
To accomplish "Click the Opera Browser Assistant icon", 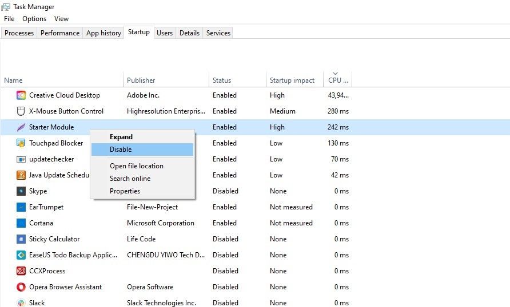I will [21, 287].
